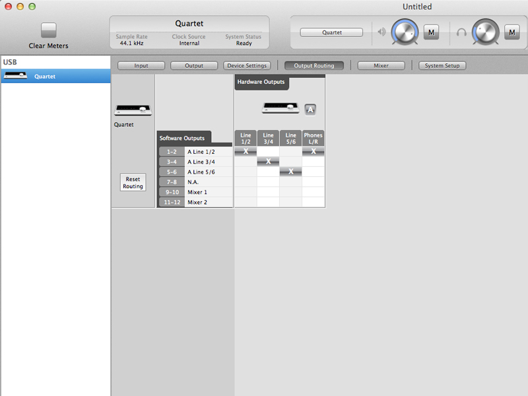The height and width of the screenshot is (396, 528).
Task: Open the Input tab
Action: click(141, 65)
